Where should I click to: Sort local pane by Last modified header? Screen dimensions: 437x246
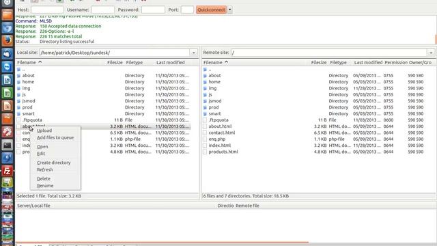[x=171, y=62]
